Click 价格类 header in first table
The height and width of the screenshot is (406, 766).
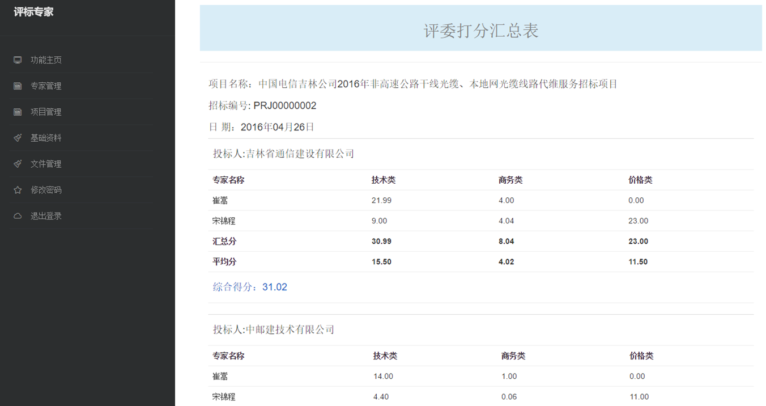(x=640, y=180)
